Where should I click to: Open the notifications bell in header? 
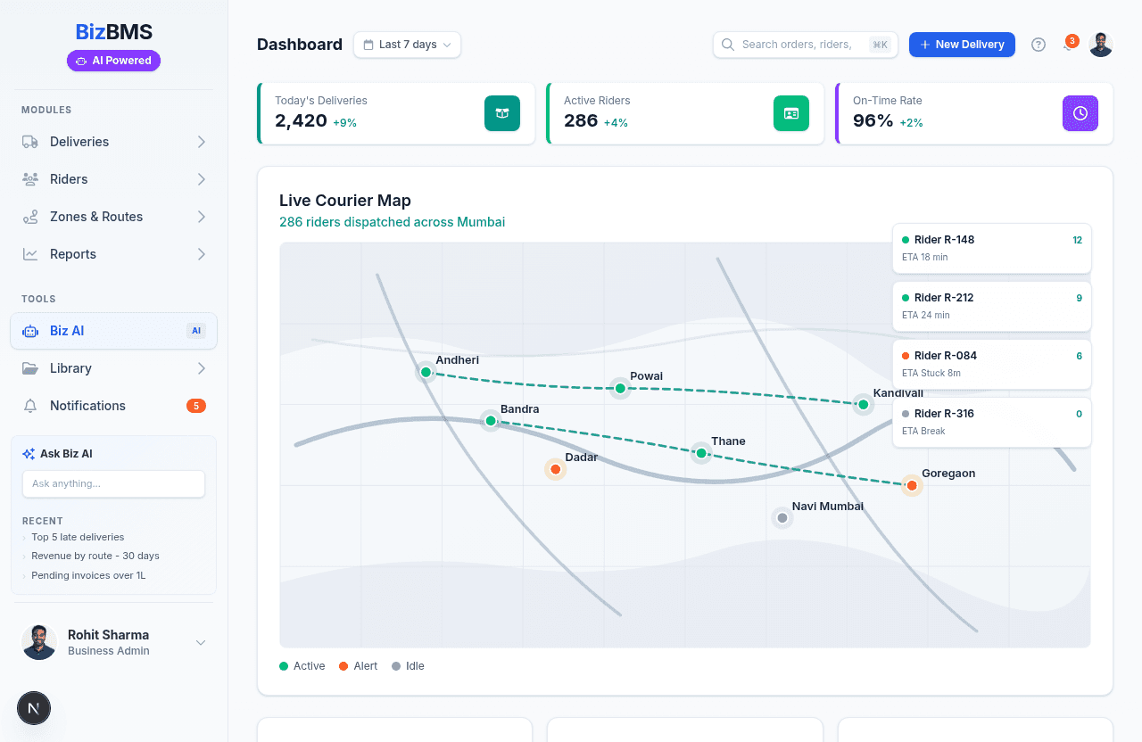(1068, 45)
